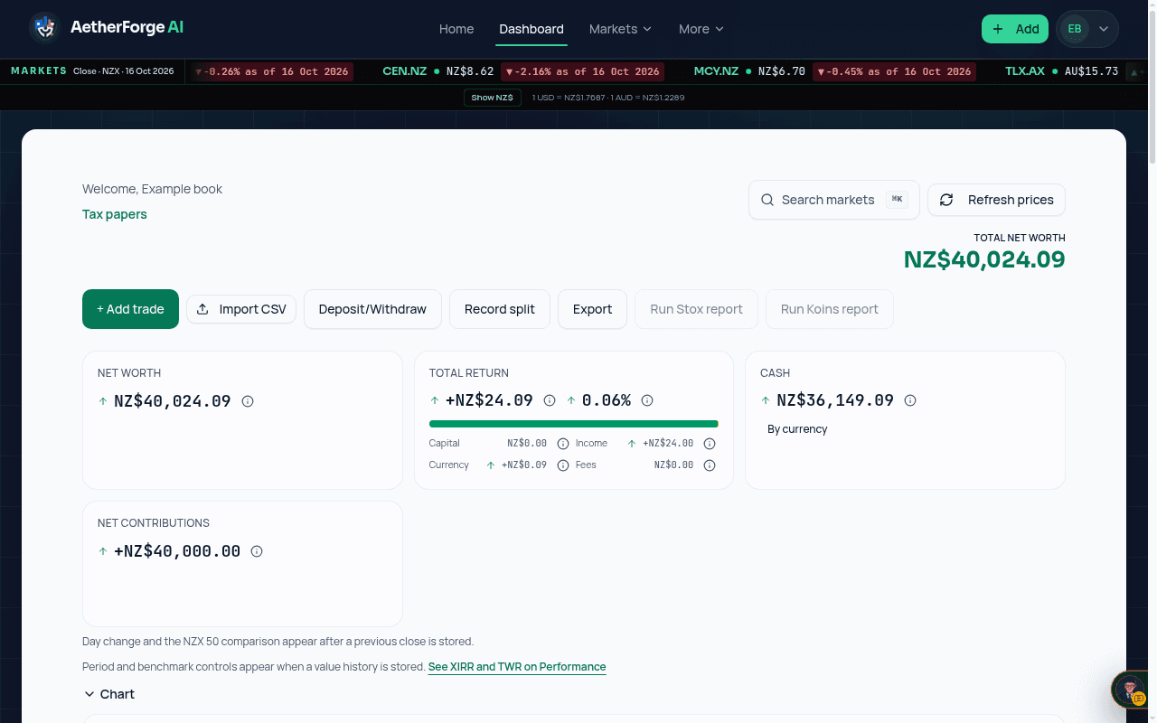Click Refresh prices button

coord(996,200)
